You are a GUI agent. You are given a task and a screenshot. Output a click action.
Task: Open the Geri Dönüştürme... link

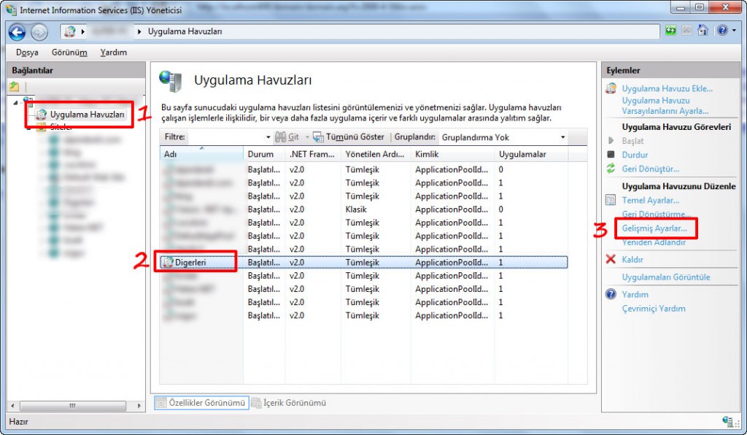pyautogui.click(x=657, y=214)
